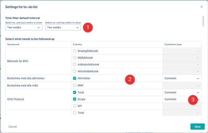The image size is (208, 133).
Task: Click red annotation marker number 2
Action: [x=130, y=79]
